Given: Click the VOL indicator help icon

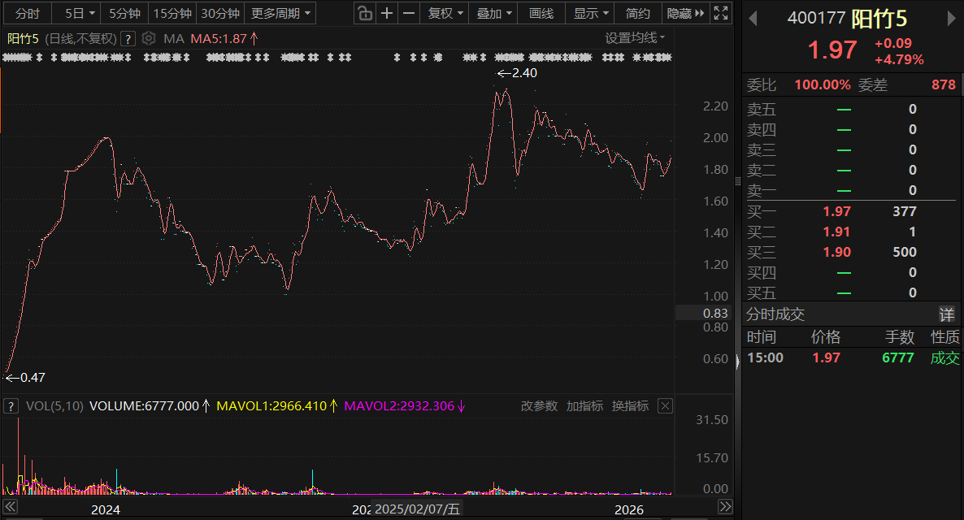Looking at the screenshot, I should [11, 406].
